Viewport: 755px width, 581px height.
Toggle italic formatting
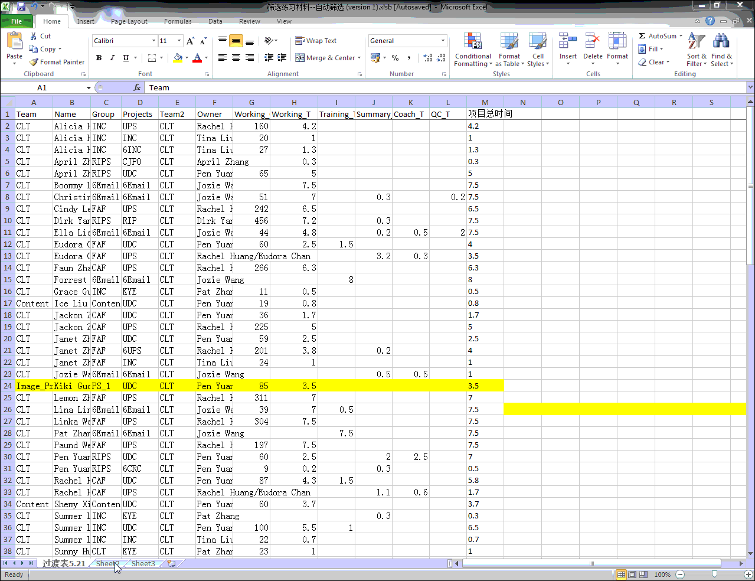tap(112, 58)
